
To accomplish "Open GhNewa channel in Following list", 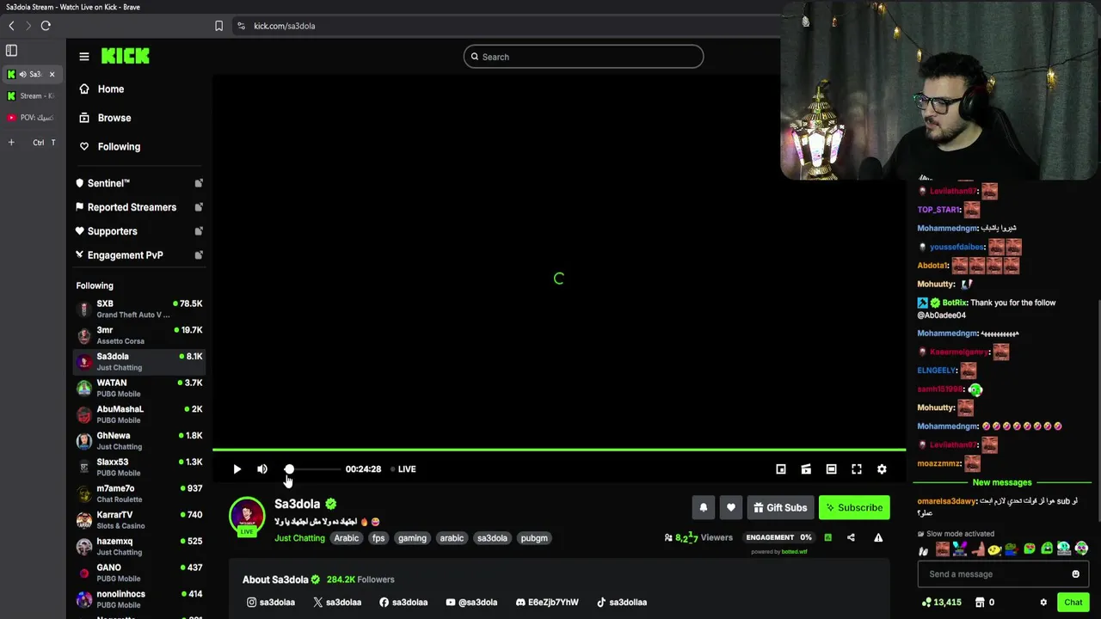I will click(x=139, y=441).
